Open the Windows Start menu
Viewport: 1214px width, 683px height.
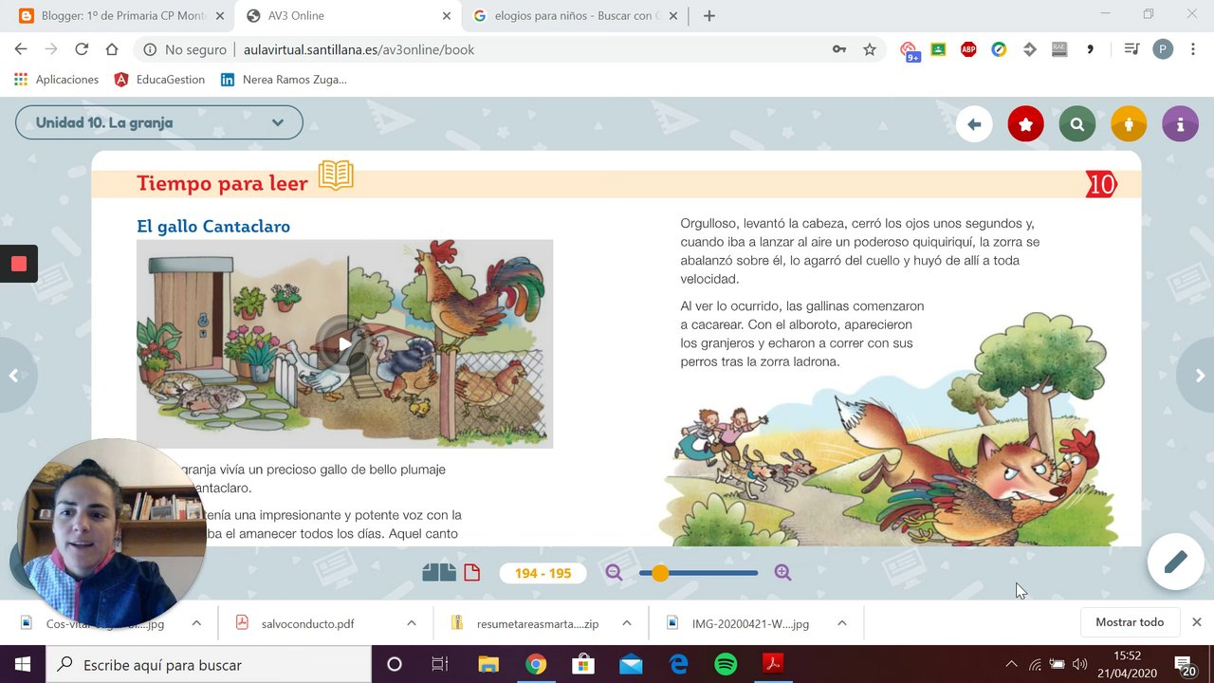tap(23, 665)
